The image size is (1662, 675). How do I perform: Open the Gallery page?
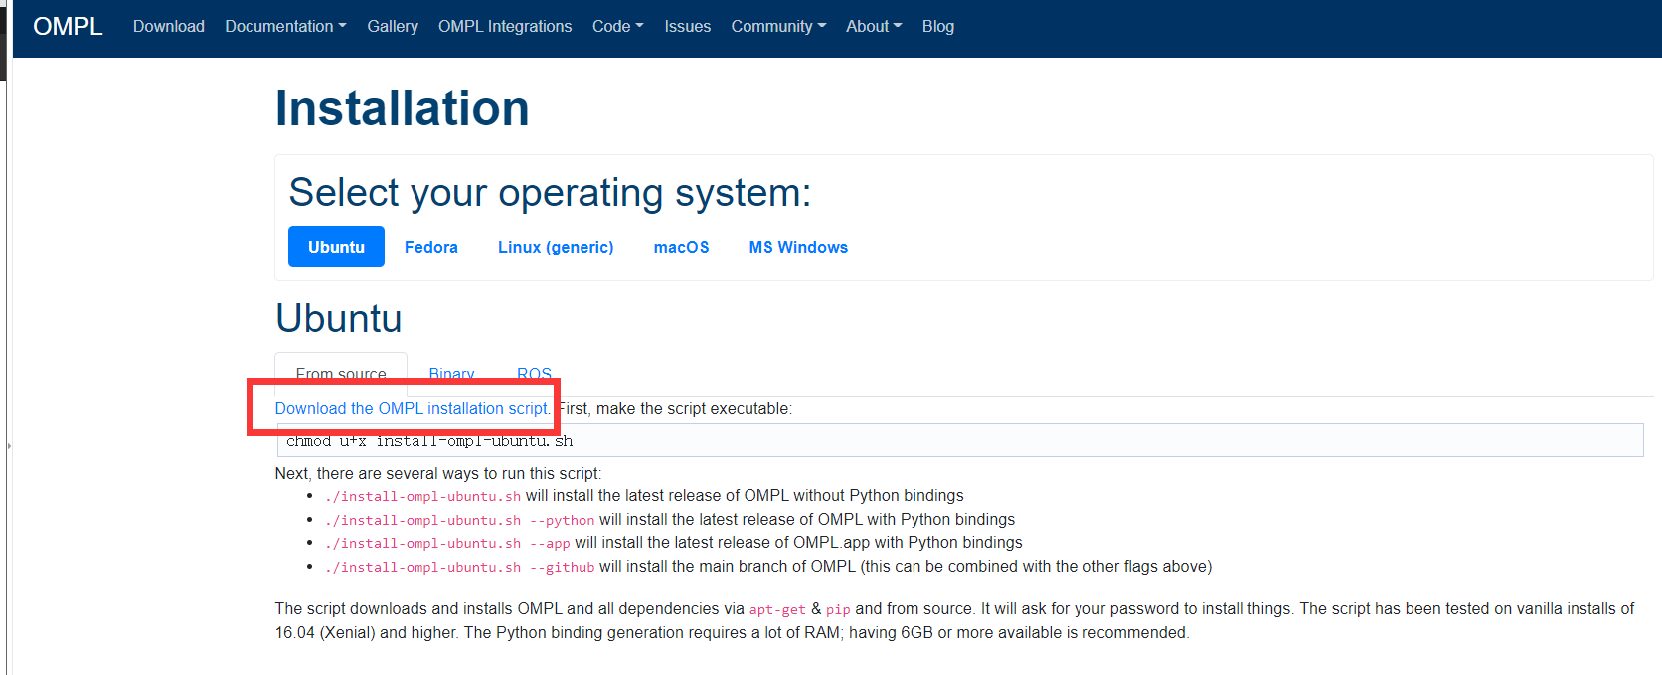coord(393,27)
